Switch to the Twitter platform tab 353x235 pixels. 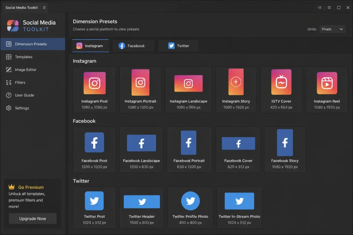click(x=178, y=46)
